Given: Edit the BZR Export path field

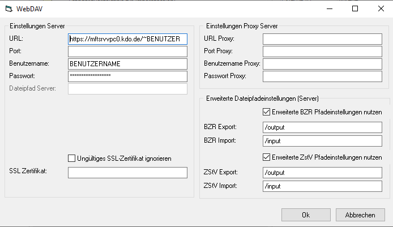Looking at the screenshot, I should 322,127.
